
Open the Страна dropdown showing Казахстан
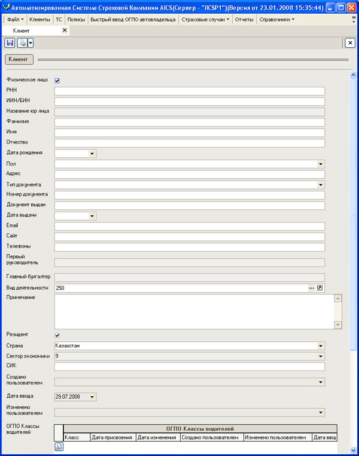tap(321, 346)
